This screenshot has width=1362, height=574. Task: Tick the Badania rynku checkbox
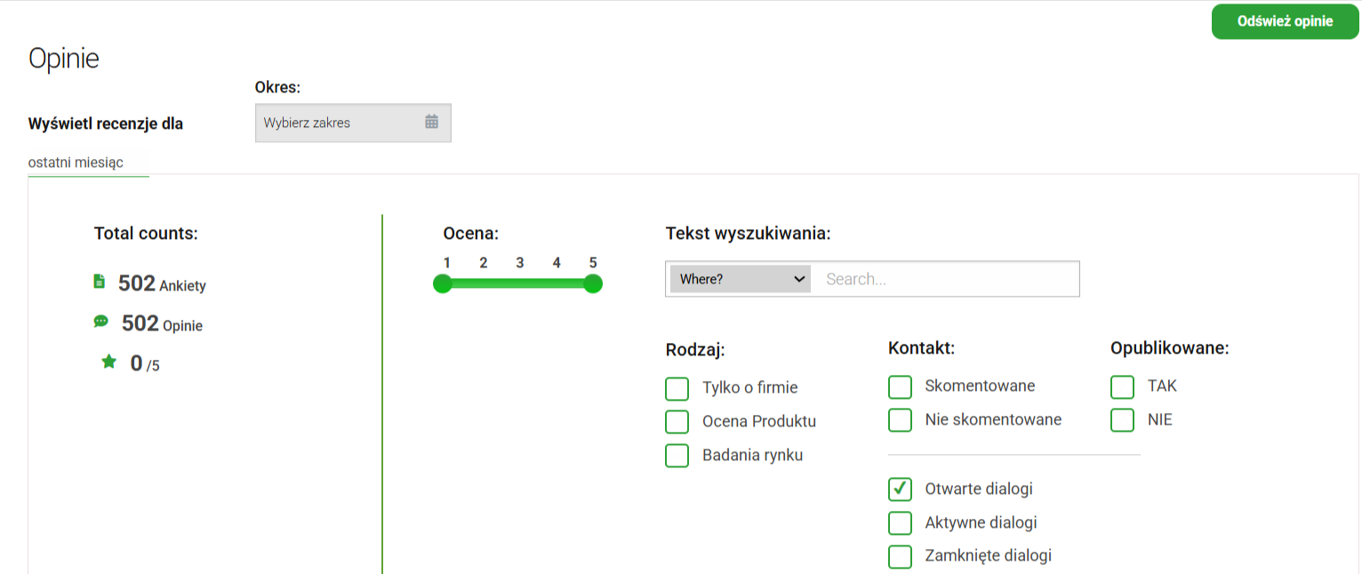coord(677,456)
